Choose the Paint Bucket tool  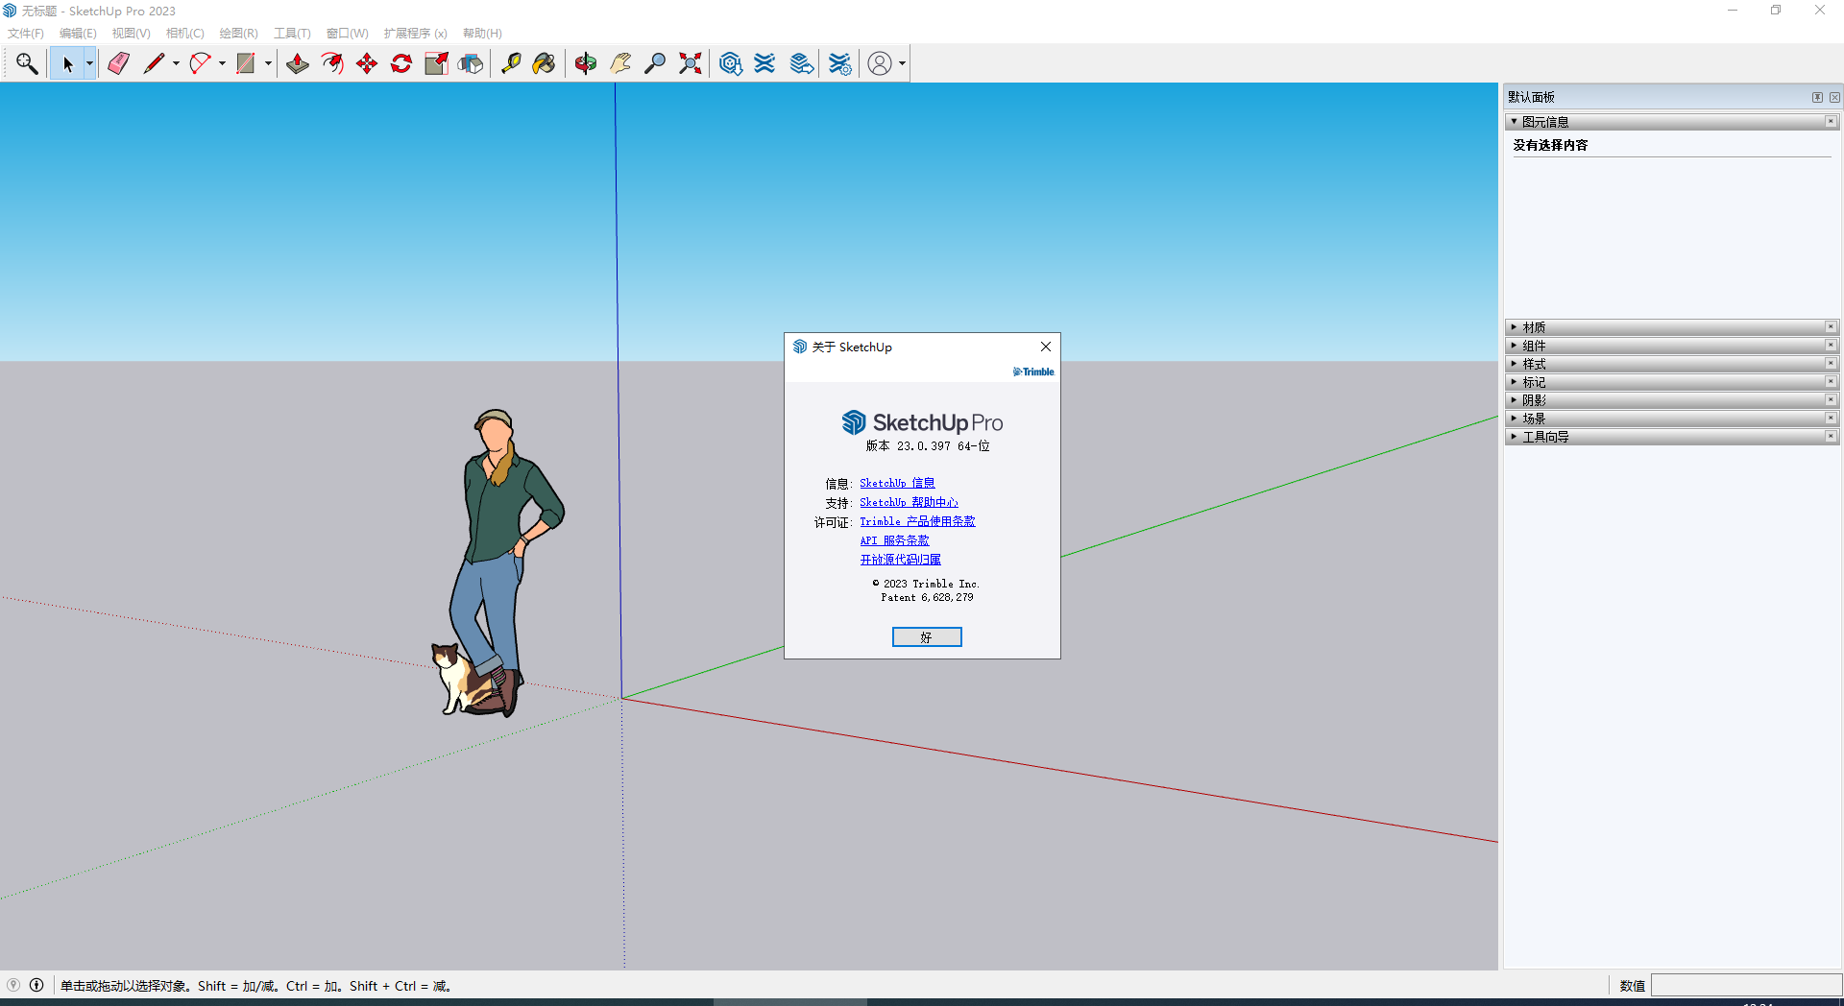545,63
